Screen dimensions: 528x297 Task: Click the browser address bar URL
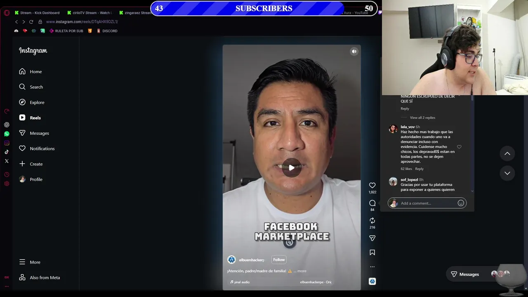click(82, 22)
